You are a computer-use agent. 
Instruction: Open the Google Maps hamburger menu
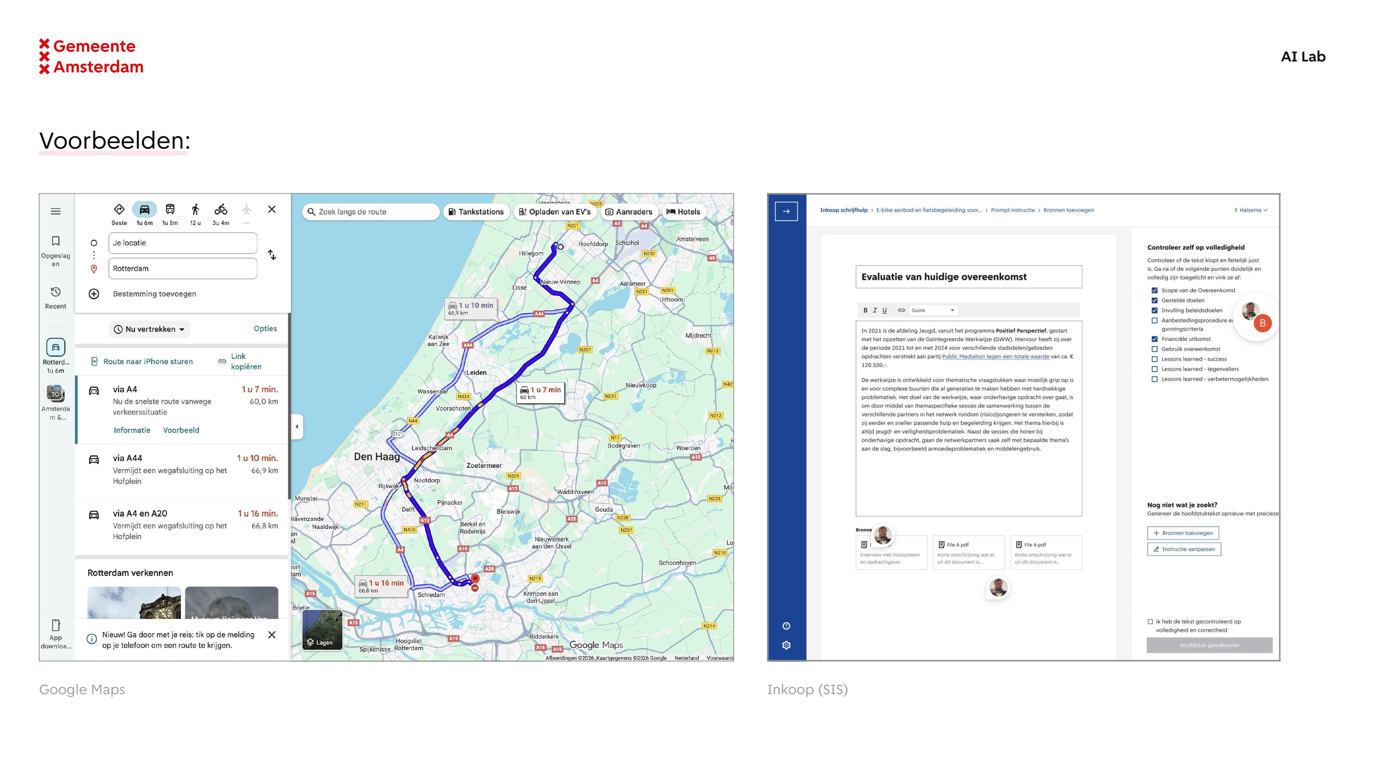(x=56, y=211)
